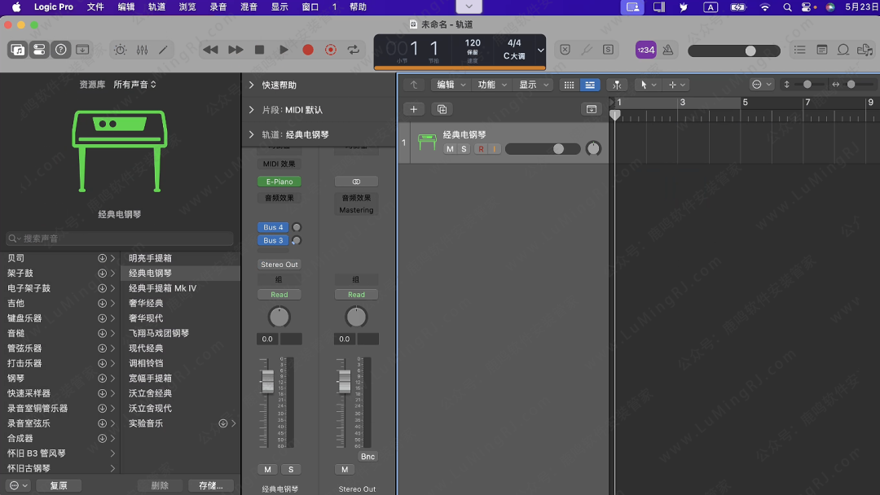Toggle the metronome click icon
Image resolution: width=880 pixels, height=495 pixels.
(668, 50)
